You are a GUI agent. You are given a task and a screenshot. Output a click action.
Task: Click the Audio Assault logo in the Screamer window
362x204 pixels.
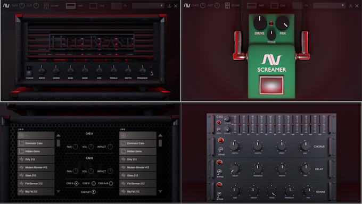(x=187, y=5)
